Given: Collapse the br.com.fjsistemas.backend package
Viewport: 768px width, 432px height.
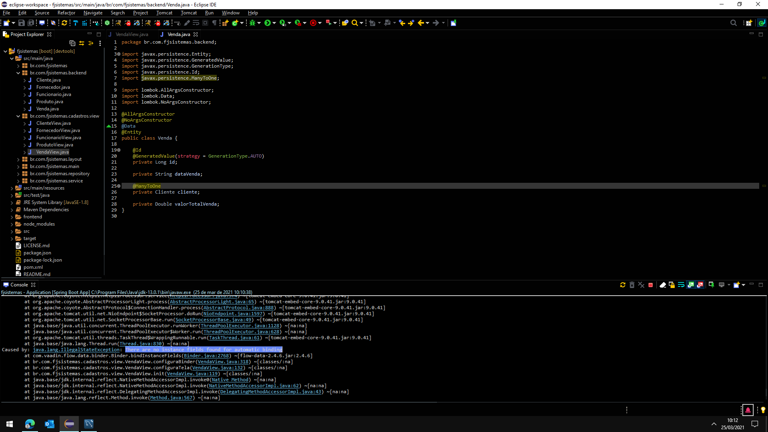Looking at the screenshot, I should pos(18,73).
